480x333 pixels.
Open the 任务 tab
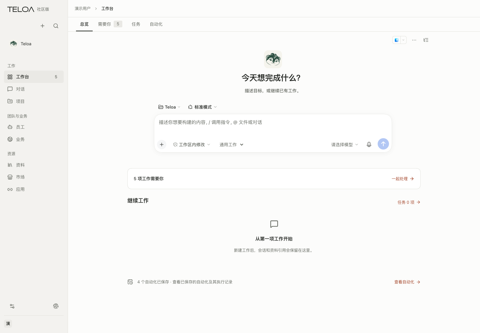(x=136, y=24)
